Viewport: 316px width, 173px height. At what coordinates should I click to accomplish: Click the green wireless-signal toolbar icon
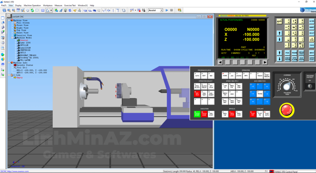65,10
